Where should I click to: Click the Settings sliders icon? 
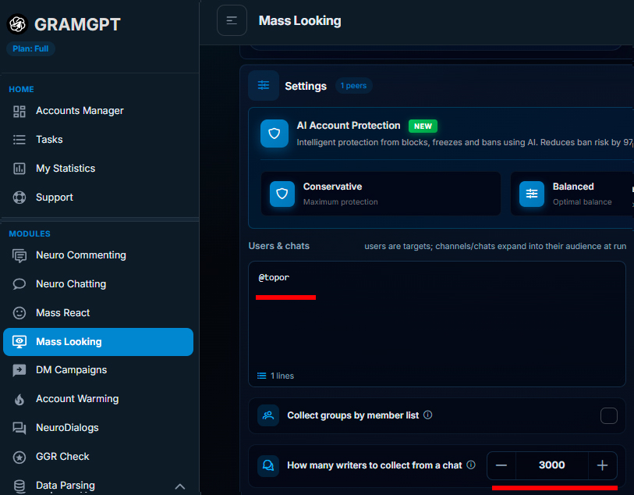click(x=264, y=85)
